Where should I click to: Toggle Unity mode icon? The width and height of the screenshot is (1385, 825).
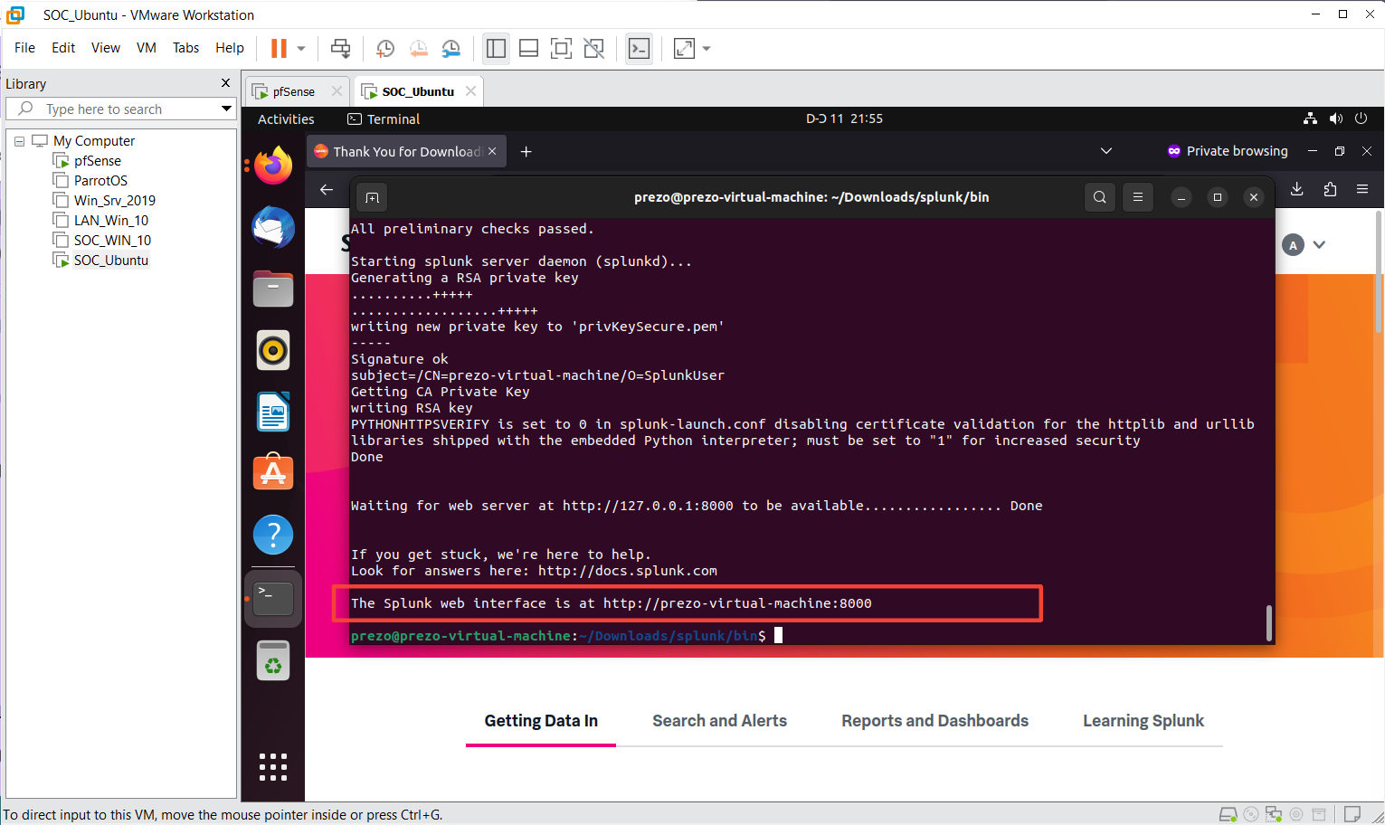click(x=593, y=49)
